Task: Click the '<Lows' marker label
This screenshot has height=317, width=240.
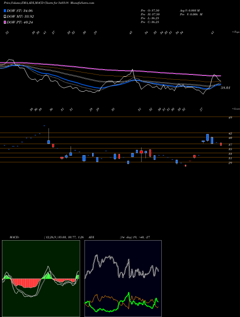Action: coord(236,109)
